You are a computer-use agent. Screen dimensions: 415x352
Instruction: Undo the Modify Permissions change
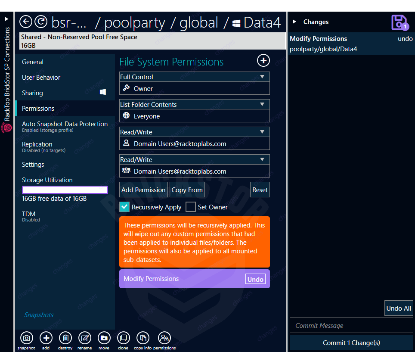click(x=255, y=279)
